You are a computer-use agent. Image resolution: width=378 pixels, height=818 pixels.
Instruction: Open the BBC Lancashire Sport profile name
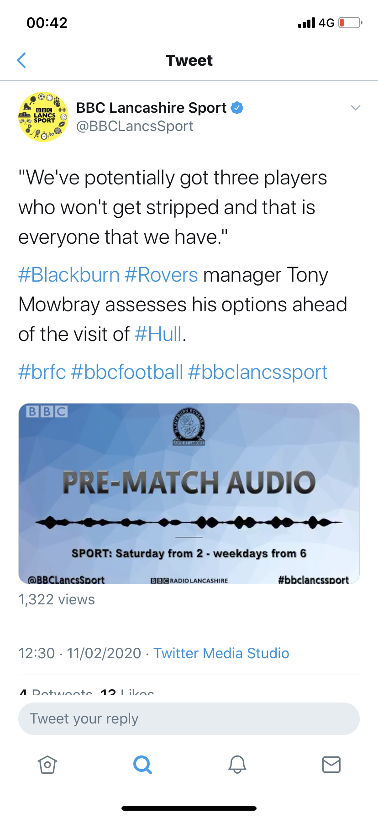tap(151, 108)
